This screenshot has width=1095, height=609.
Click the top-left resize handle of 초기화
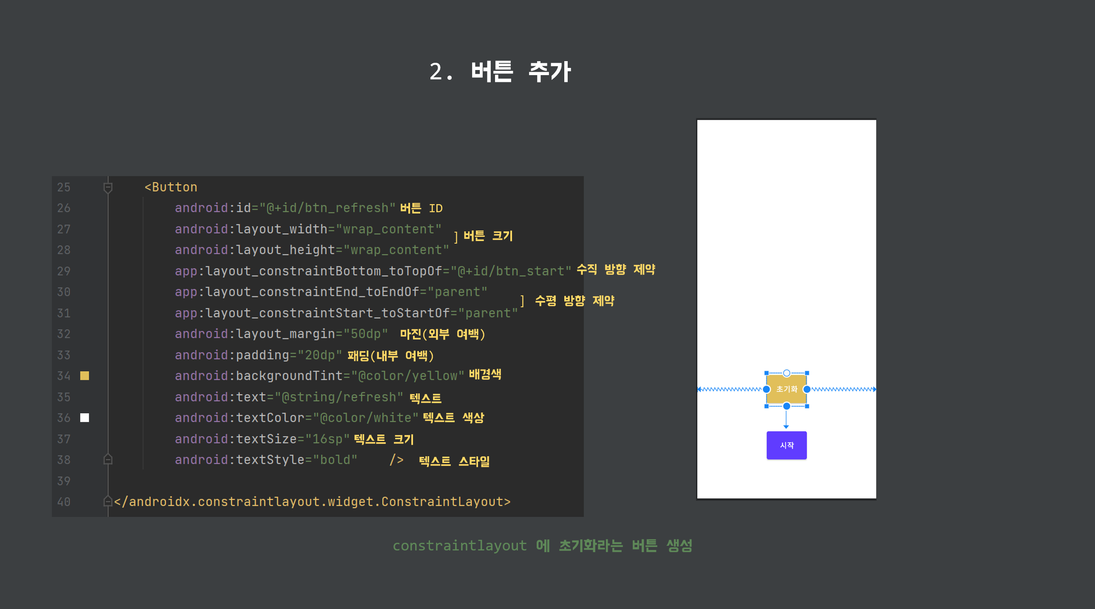pyautogui.click(x=767, y=373)
